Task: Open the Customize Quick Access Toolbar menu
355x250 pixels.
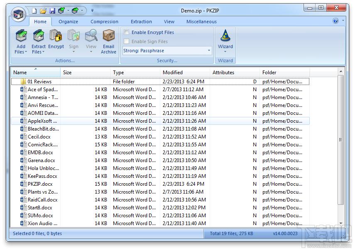Action: point(92,10)
